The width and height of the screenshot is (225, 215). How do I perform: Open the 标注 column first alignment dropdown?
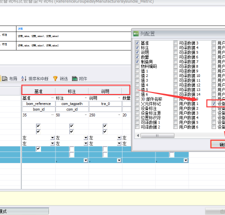86,138
